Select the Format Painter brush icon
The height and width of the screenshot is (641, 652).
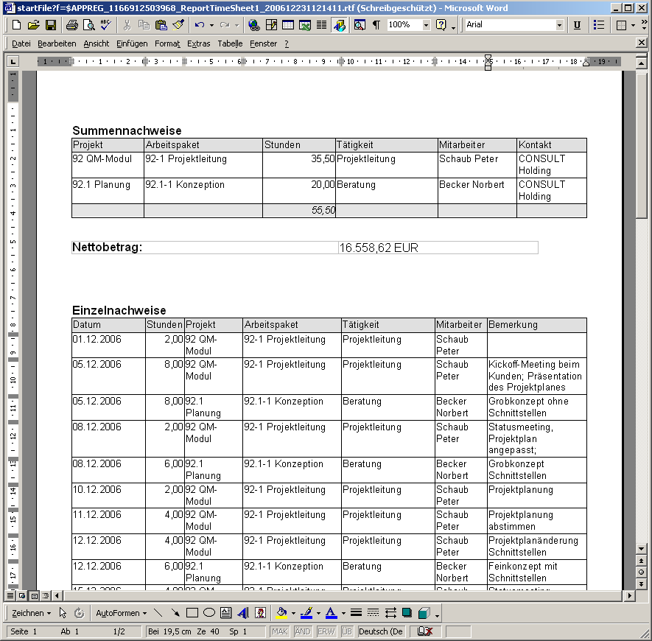(x=178, y=25)
